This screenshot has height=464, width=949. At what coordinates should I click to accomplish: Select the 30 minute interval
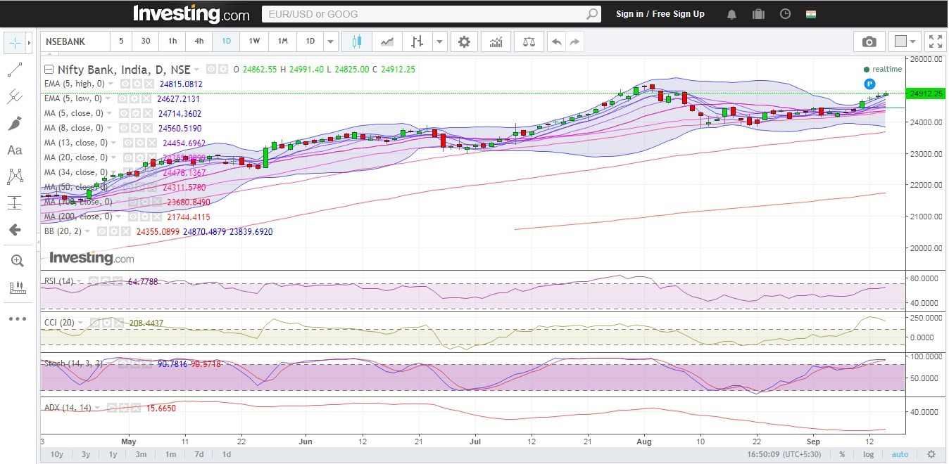(146, 41)
